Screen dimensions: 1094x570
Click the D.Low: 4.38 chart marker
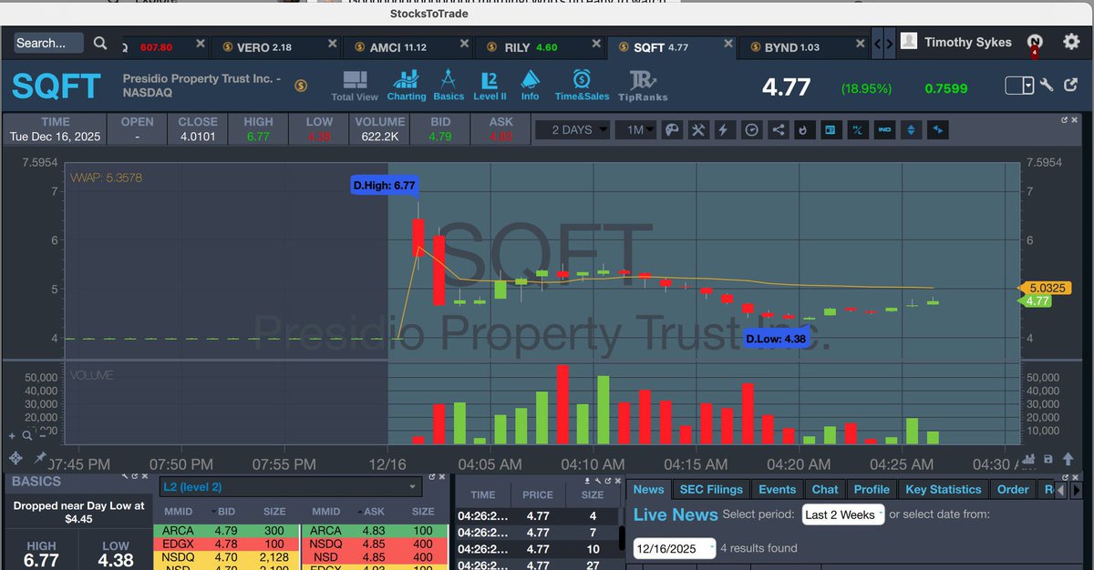[x=776, y=339]
